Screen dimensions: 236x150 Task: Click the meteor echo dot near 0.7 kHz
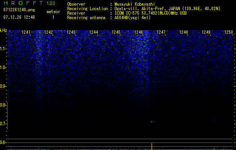[152, 121]
